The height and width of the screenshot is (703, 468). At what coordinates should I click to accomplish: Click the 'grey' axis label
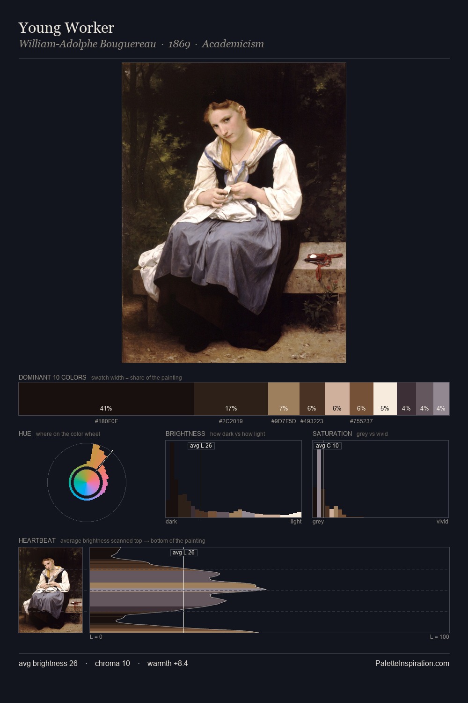pos(318,522)
